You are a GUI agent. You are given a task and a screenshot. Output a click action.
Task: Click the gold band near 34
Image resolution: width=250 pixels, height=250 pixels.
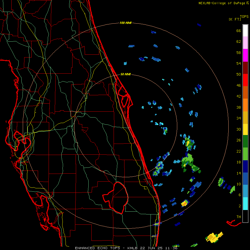245,117
